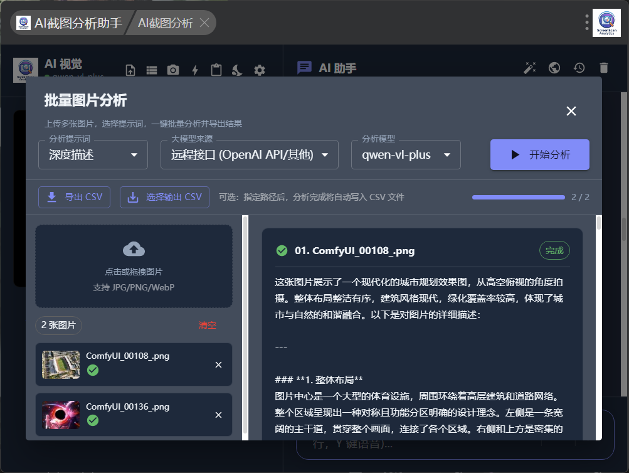
Task: Click the lightning bolt quick action icon
Action: 195,70
